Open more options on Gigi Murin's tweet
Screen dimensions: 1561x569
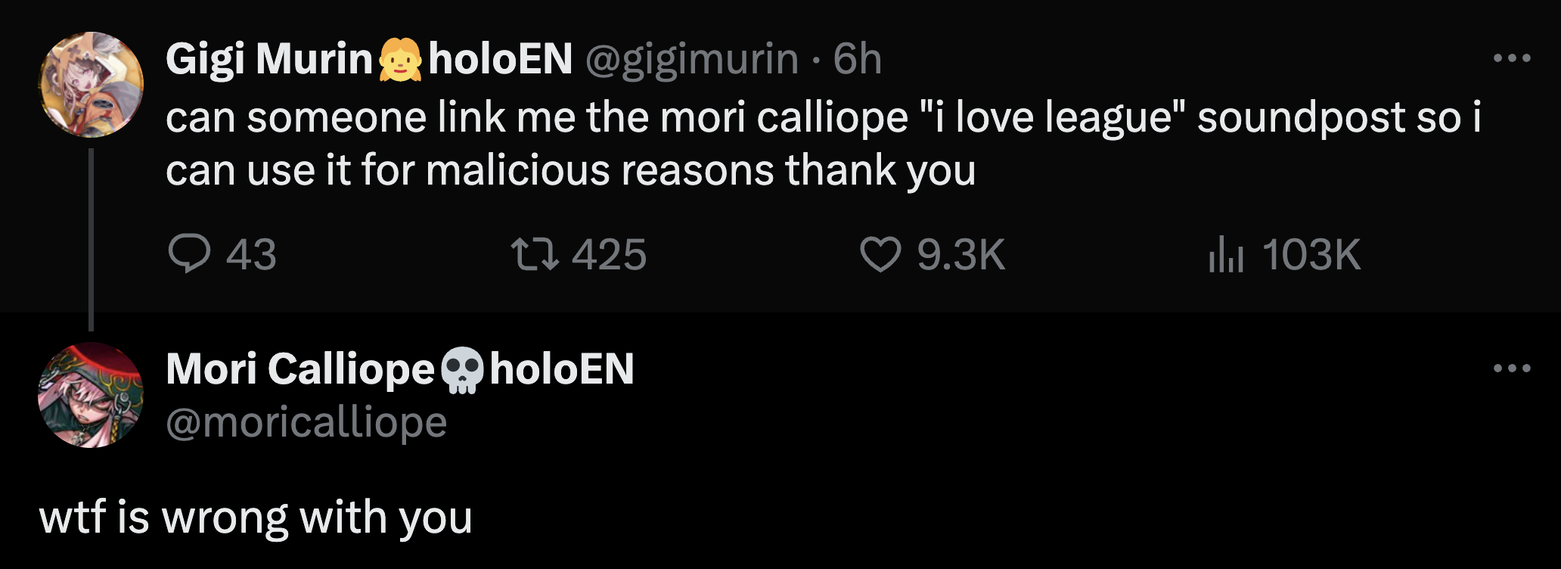tap(1512, 58)
